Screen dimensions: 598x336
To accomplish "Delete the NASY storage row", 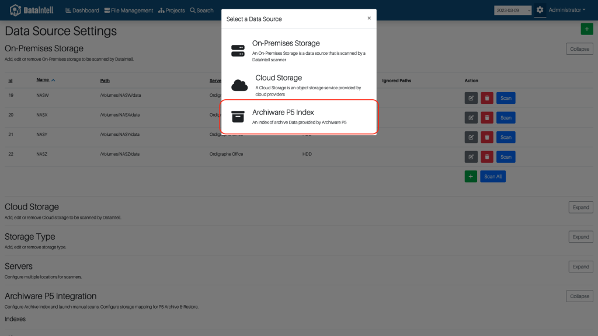I will (487, 137).
